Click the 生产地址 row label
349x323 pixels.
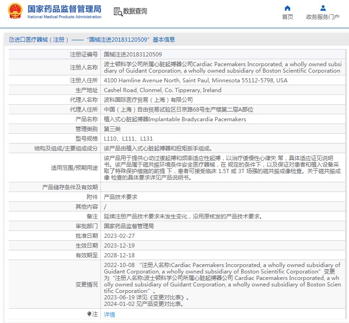pos(87,90)
